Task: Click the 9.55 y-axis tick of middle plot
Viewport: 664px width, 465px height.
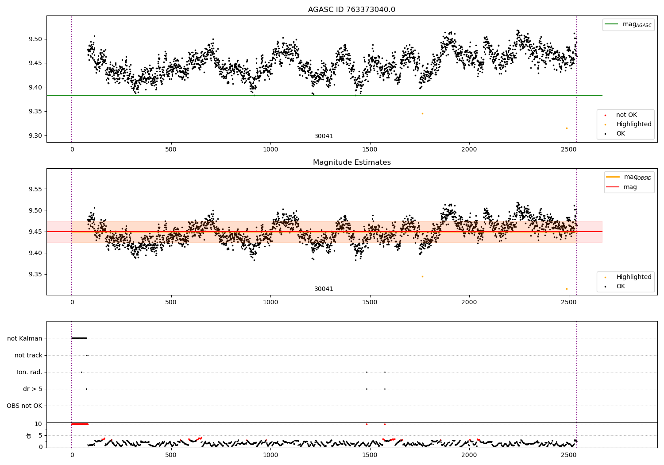Action: [35, 189]
